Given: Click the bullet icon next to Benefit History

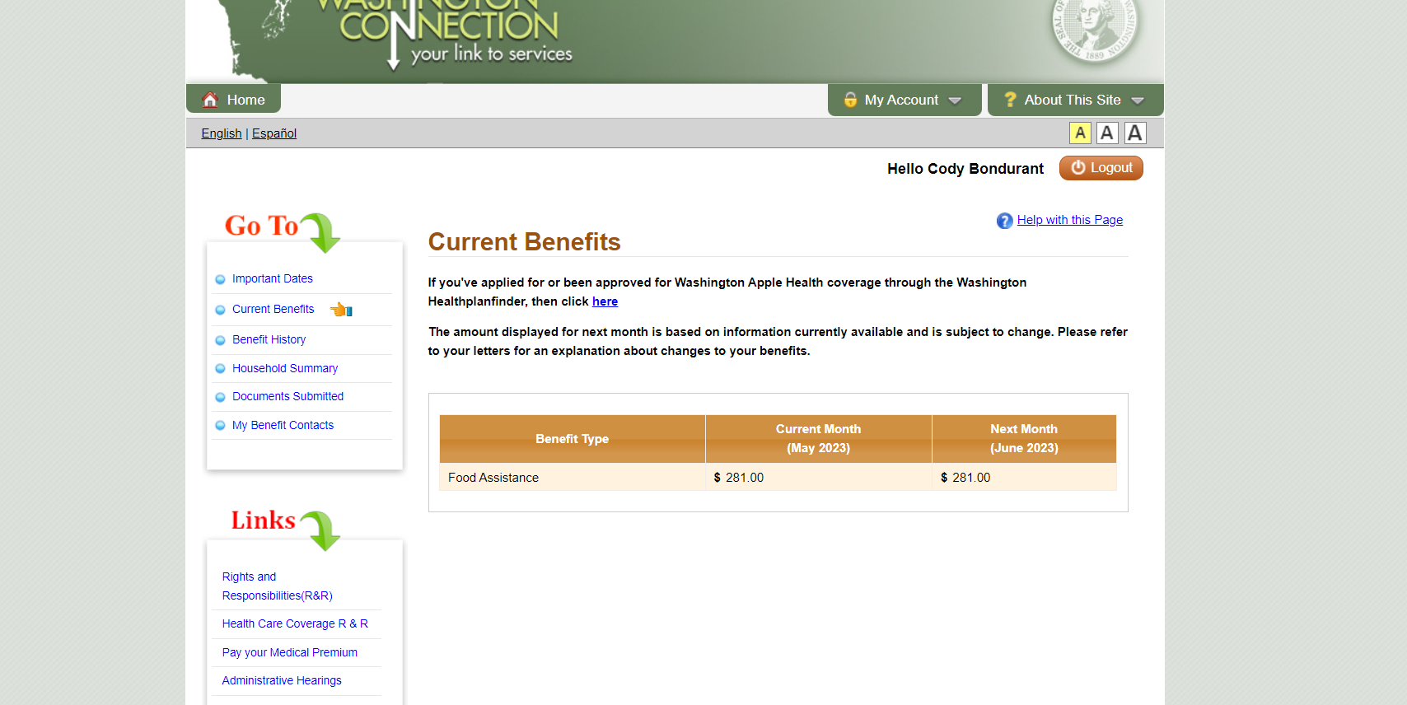Looking at the screenshot, I should click(x=220, y=340).
